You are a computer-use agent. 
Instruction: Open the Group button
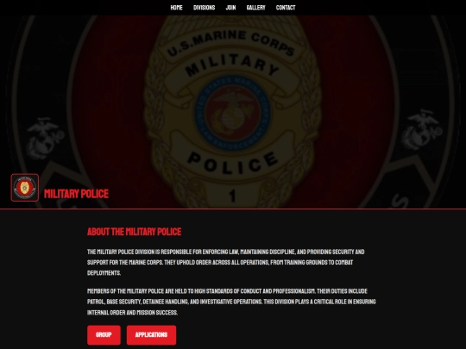[104, 335]
